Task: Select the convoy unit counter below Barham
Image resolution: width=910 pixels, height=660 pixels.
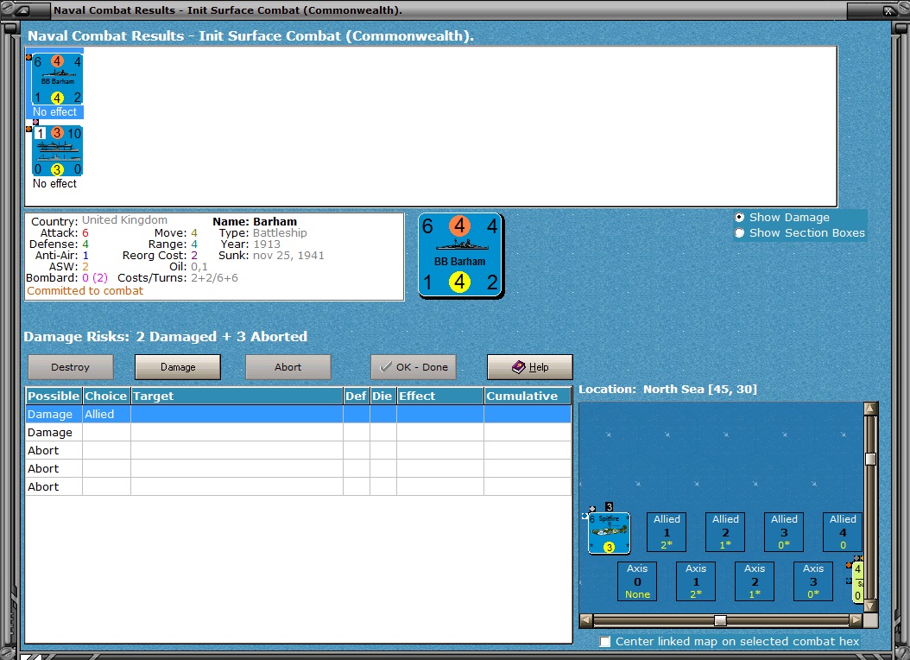Action: point(57,151)
